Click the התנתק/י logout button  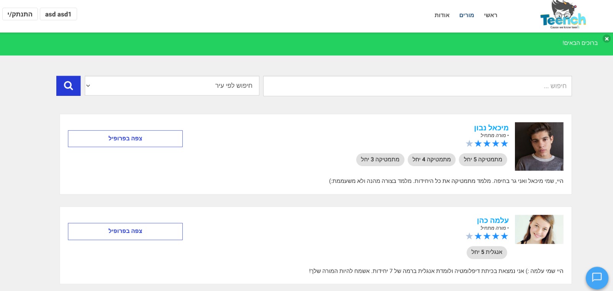click(x=20, y=14)
